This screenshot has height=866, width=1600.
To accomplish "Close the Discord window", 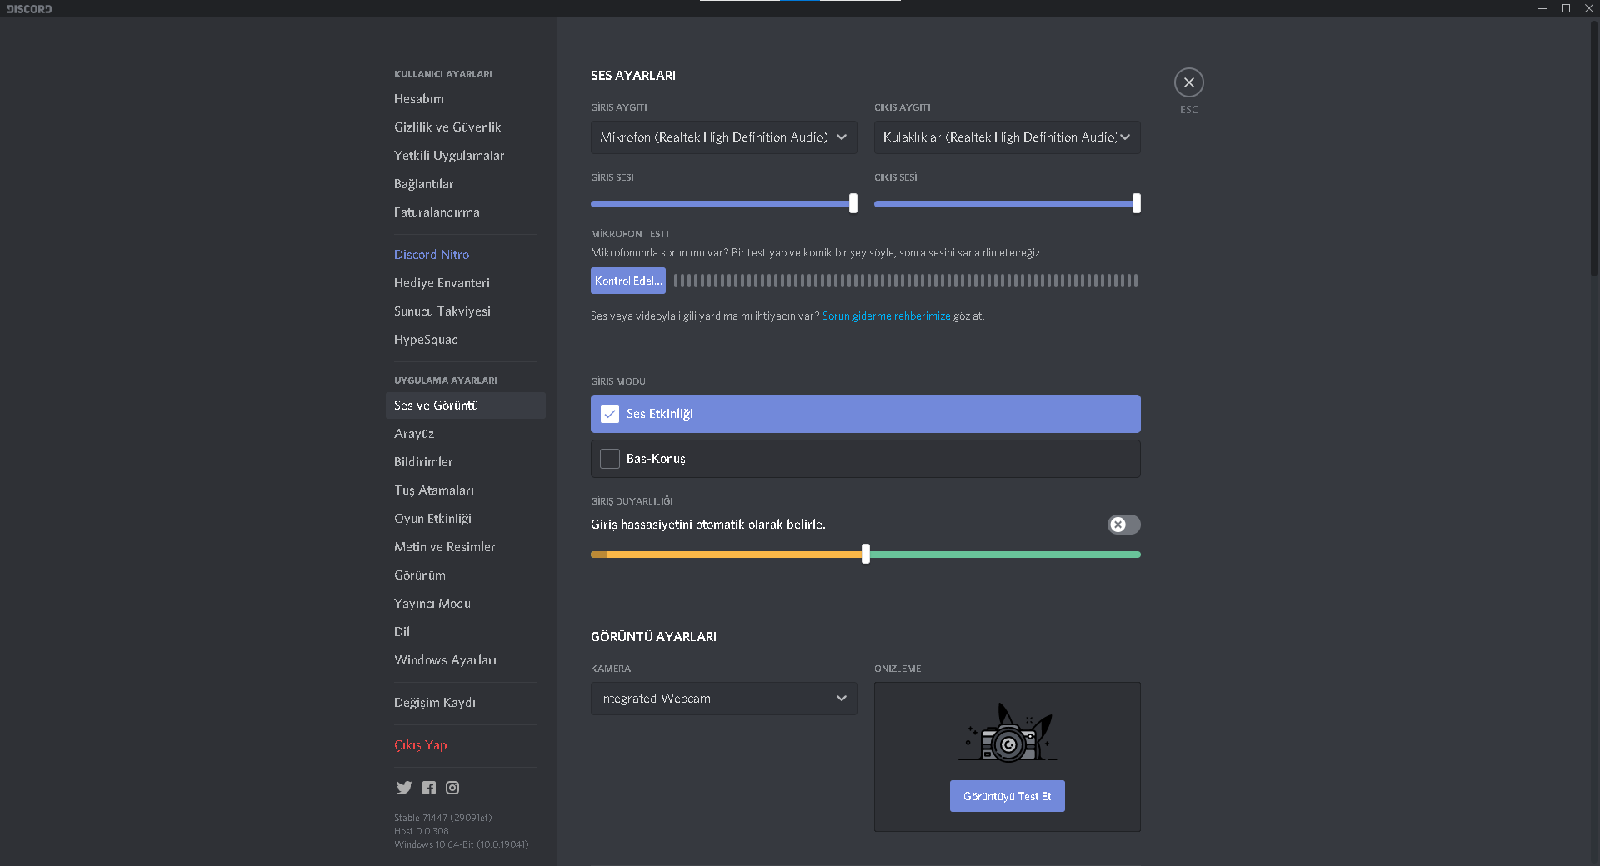I will [1589, 8].
